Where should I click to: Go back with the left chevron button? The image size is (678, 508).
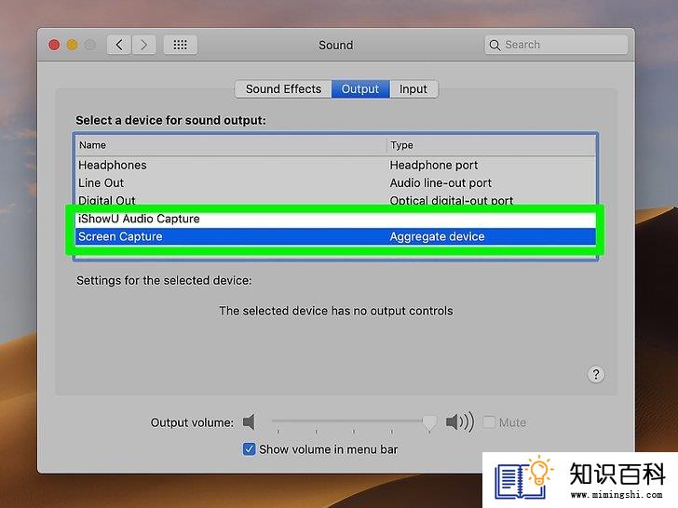click(x=119, y=45)
